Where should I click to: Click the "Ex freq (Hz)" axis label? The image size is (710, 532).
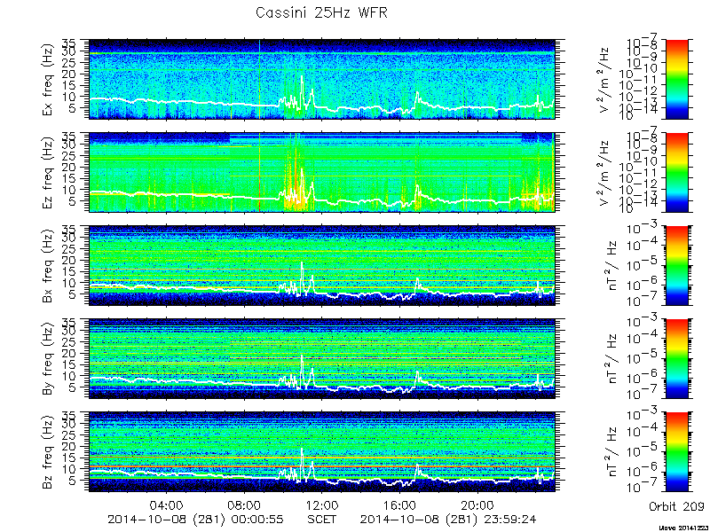tap(48, 80)
